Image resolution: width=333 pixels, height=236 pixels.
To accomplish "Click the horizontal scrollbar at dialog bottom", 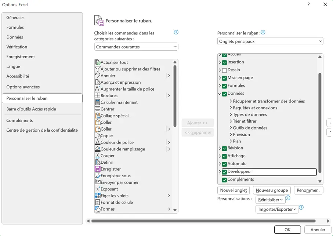I will point(203,221).
